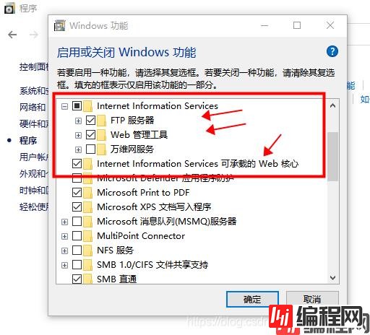The width and height of the screenshot is (370, 335).
Task: Open the 程序 category in sidebar
Action: click(x=28, y=141)
